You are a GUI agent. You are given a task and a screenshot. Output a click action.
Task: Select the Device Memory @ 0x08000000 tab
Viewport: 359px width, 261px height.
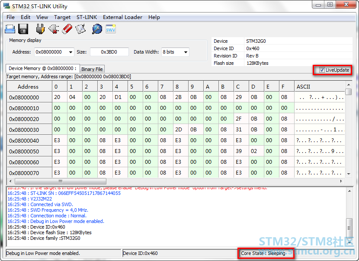click(42, 68)
